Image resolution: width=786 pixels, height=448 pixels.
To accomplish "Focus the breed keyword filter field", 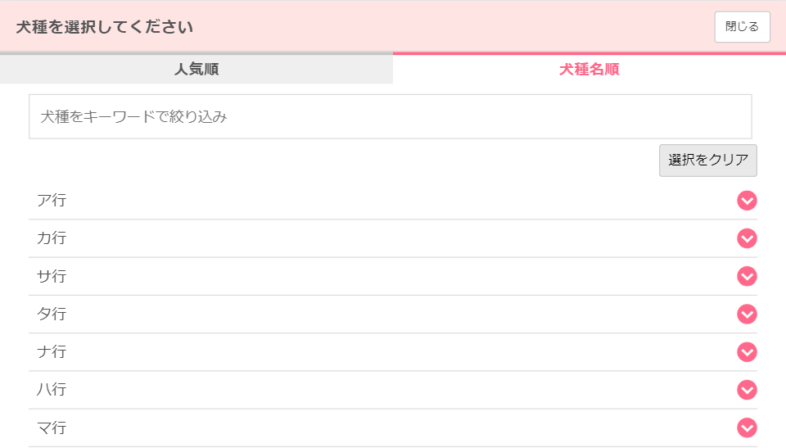I will 391,116.
